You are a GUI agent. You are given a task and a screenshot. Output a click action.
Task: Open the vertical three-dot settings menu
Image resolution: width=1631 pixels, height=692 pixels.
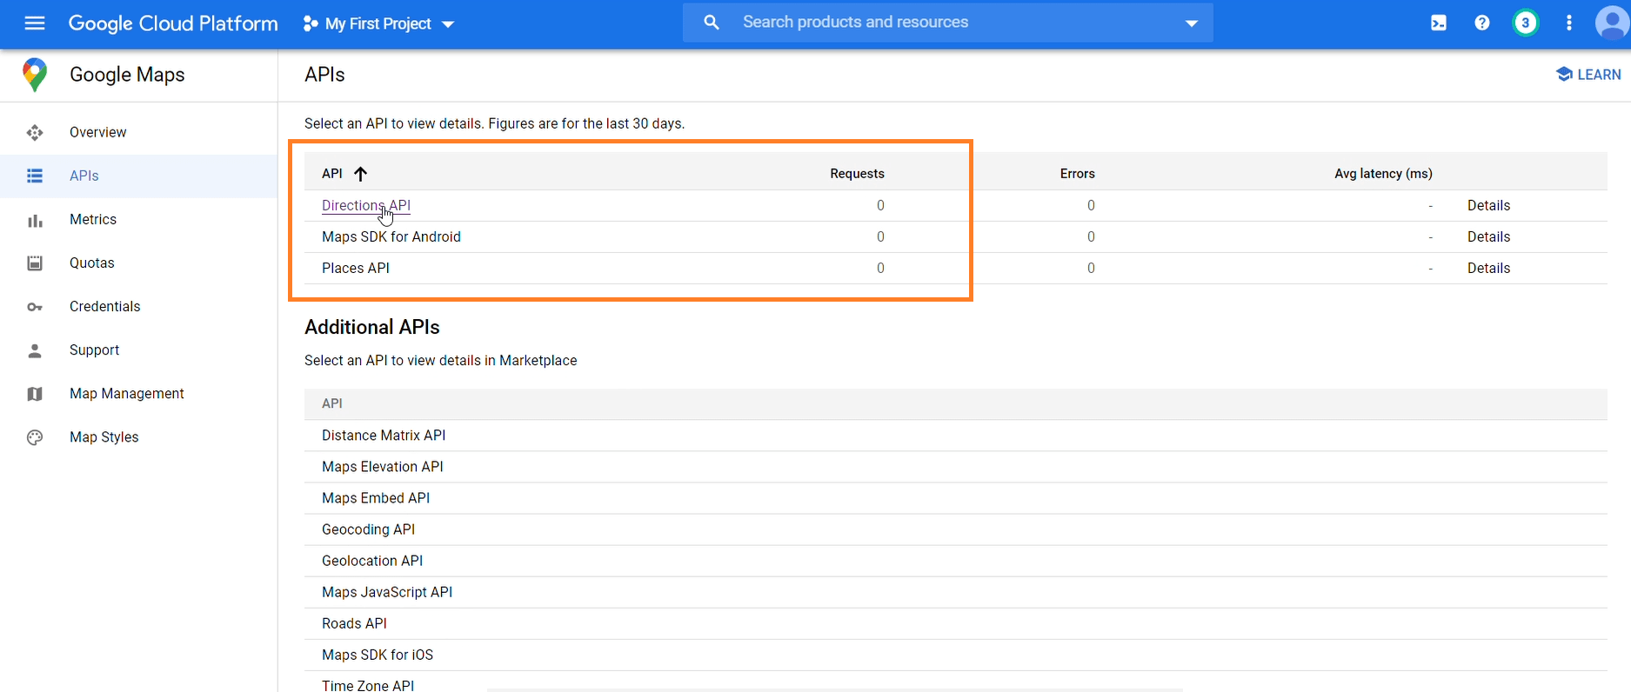click(1569, 23)
